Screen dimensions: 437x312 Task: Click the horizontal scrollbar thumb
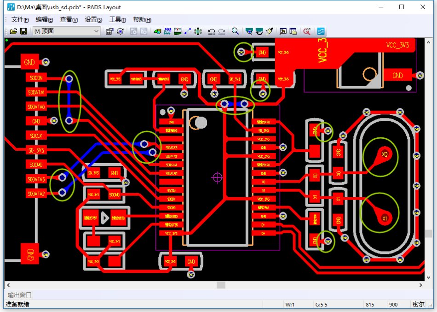tap(221, 285)
